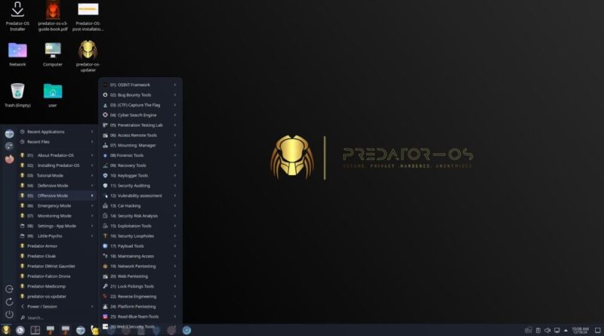Expand 11) Security Auditing
The width and height of the screenshot is (604, 336).
tap(140, 185)
